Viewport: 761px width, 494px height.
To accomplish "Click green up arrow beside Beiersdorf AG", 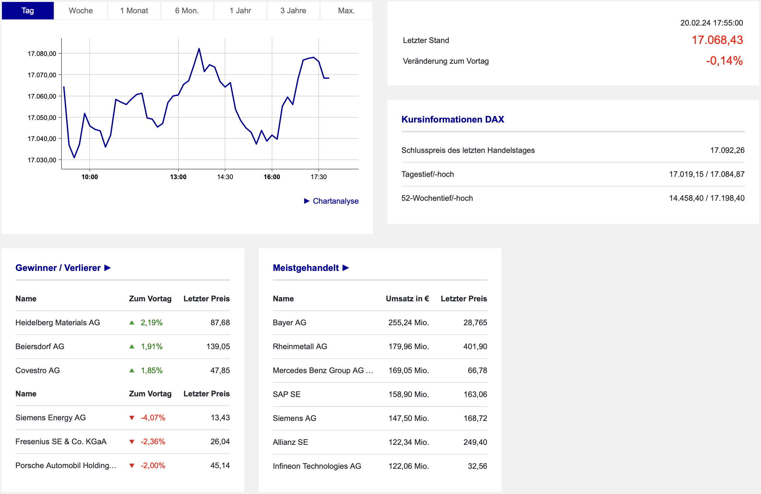I will (x=132, y=347).
